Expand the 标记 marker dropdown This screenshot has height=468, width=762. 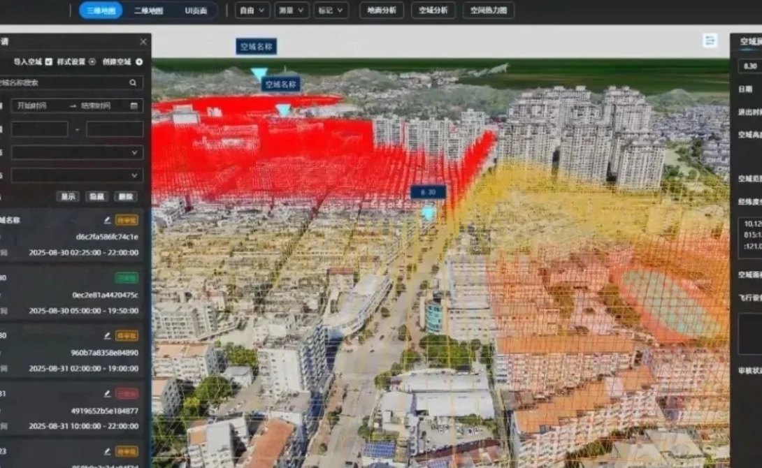pyautogui.click(x=331, y=10)
